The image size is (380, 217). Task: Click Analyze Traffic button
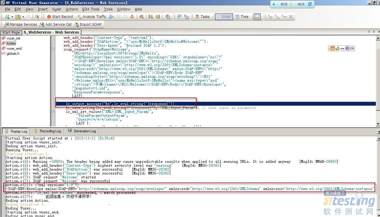[x=92, y=17]
